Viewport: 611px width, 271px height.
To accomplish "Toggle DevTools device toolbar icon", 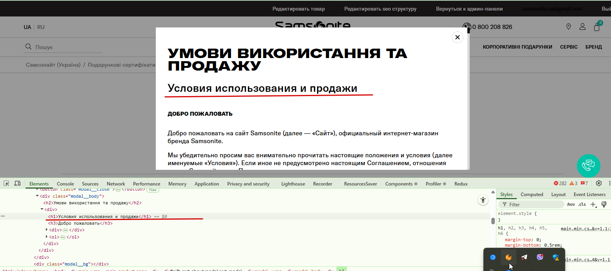I will [x=17, y=183].
